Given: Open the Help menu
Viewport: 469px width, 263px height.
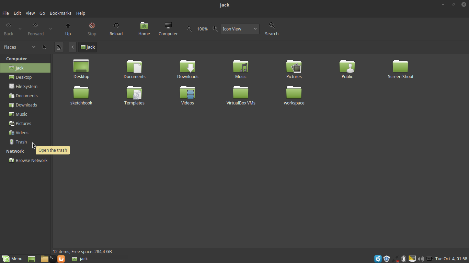Looking at the screenshot, I should click(x=81, y=13).
